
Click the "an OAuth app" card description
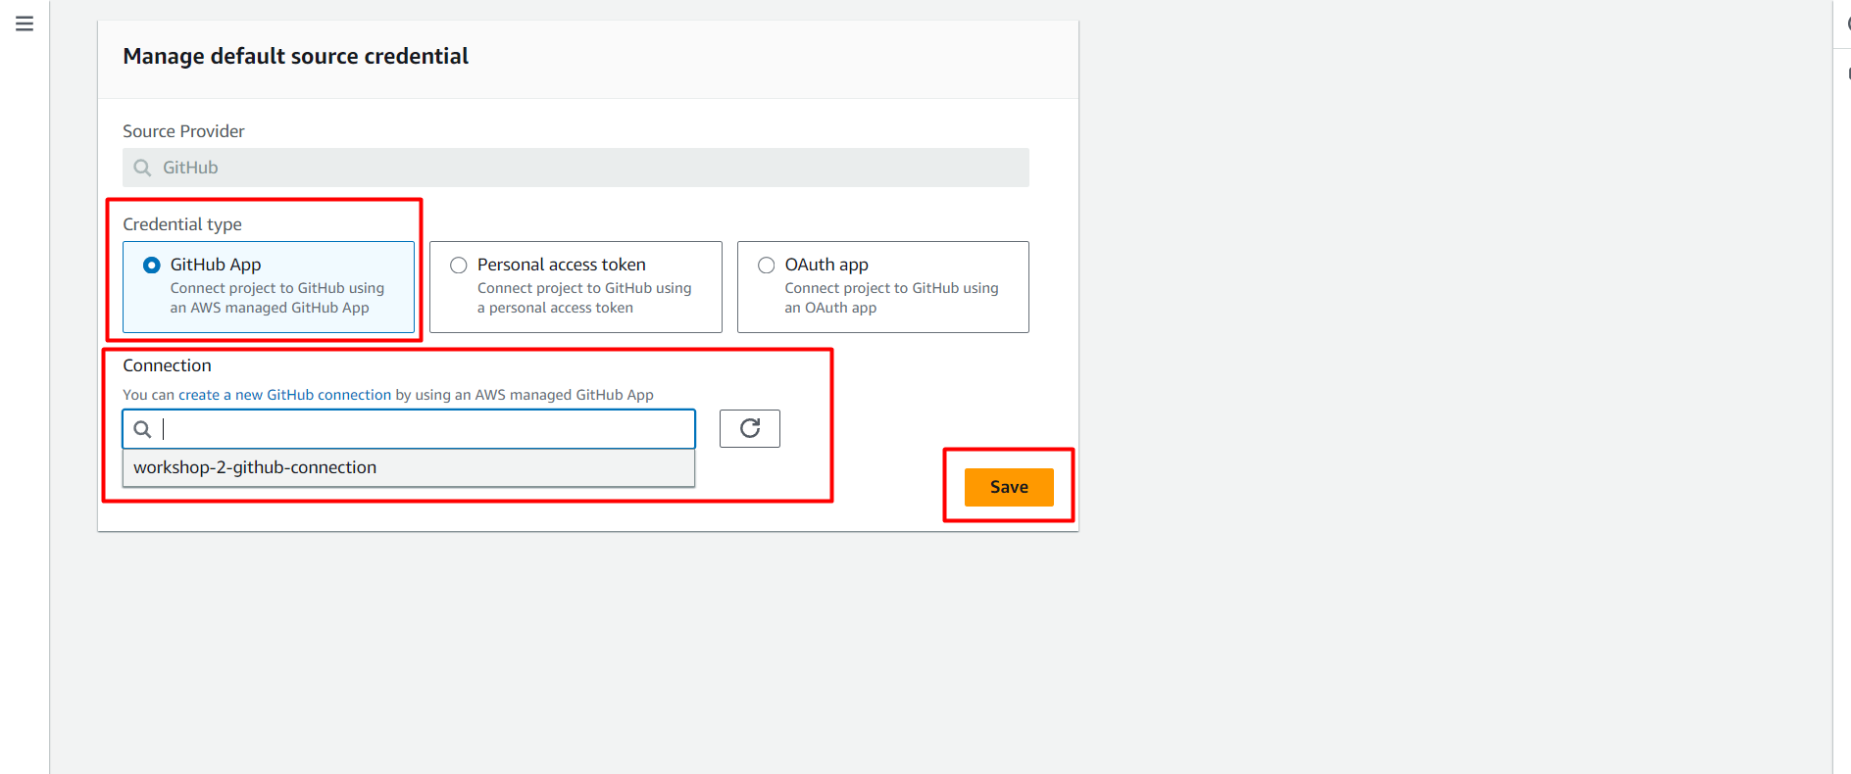[x=830, y=308]
